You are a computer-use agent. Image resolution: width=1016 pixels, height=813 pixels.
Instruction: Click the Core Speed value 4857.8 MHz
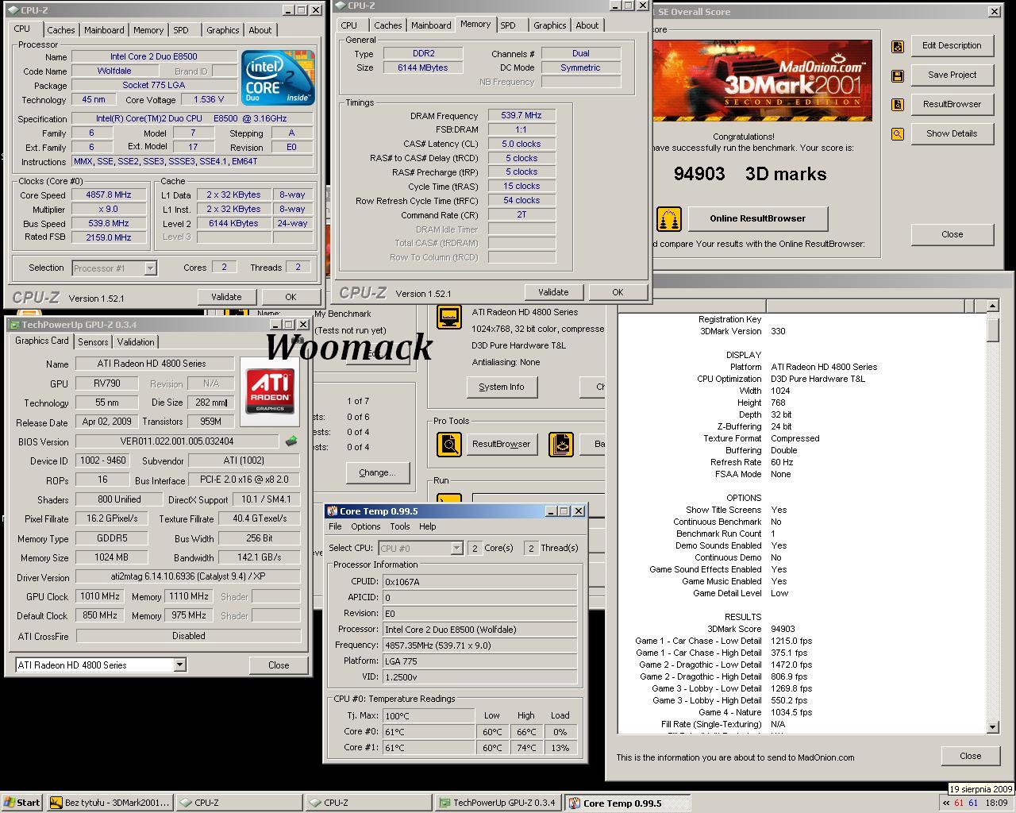coord(109,195)
